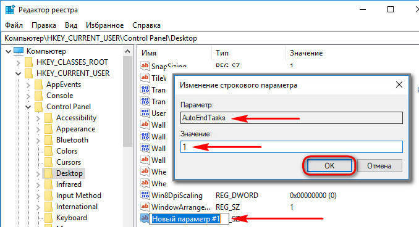419x227 pixels.
Task: Select the WindowArrange... value name
Action: click(x=180, y=207)
